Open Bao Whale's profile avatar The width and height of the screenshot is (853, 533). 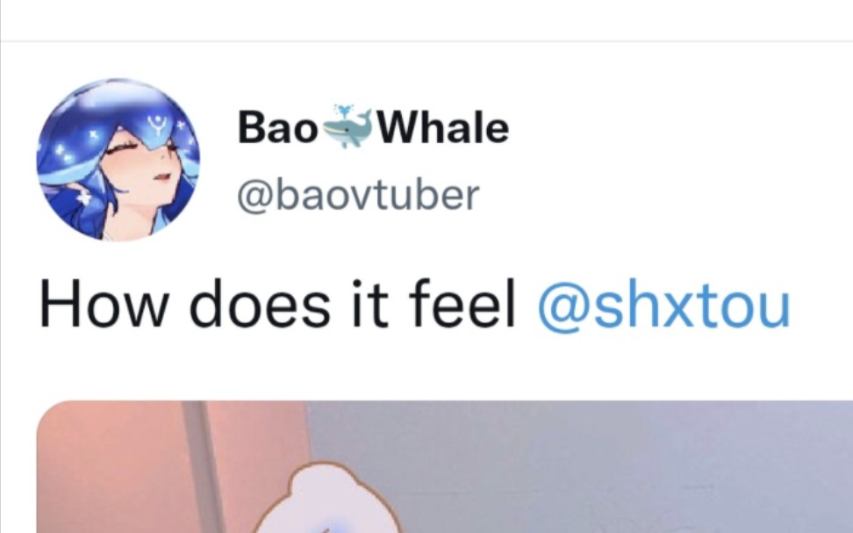pyautogui.click(x=118, y=160)
